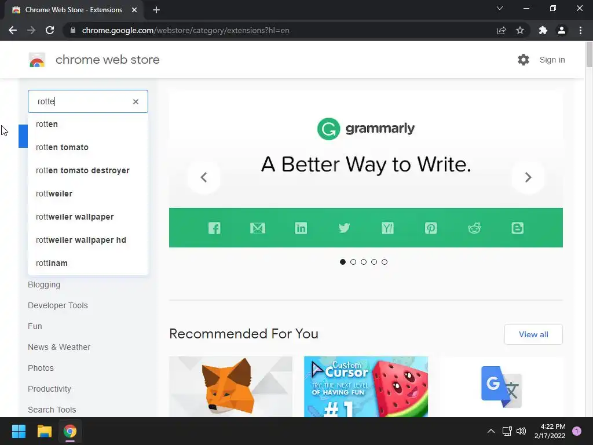This screenshot has height=445, width=593.
Task: Choose the 'rottinam' suggestion
Action: pyautogui.click(x=88, y=263)
